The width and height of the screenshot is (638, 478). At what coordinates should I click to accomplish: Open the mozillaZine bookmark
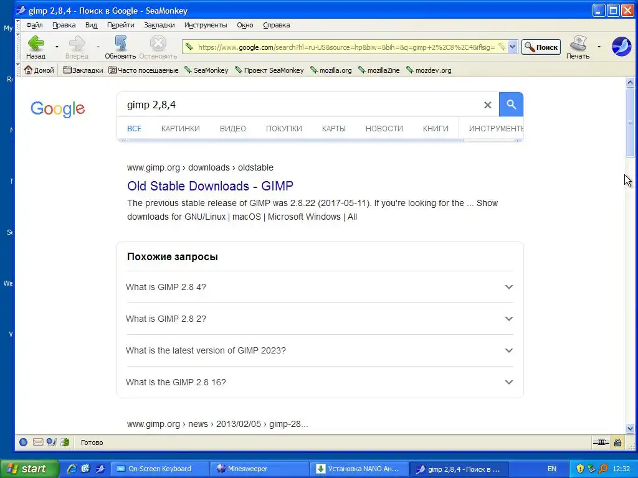click(379, 70)
